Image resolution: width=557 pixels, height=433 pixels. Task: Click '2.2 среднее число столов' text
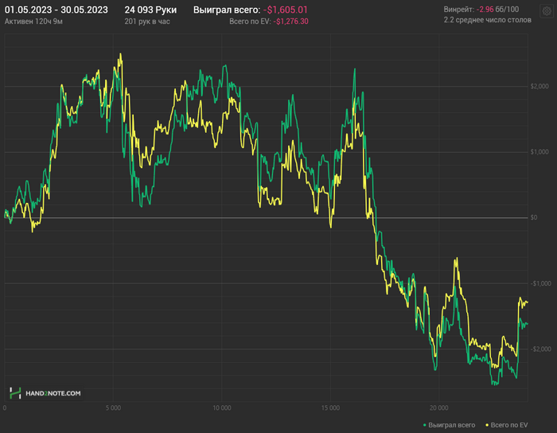click(487, 20)
